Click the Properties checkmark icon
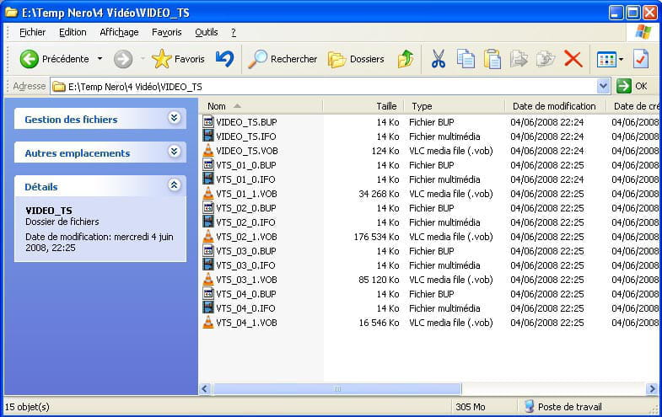The width and height of the screenshot is (662, 417). [641, 59]
